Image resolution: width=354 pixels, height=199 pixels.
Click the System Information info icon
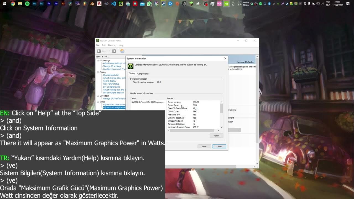[130, 66]
